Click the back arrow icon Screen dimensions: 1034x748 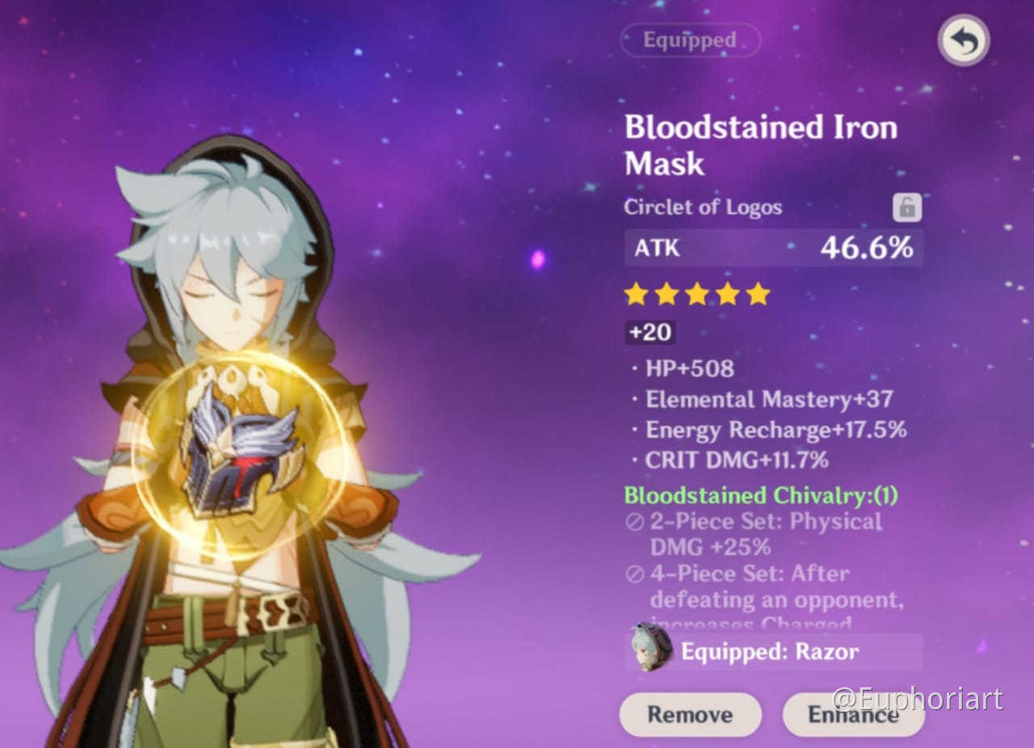pyautogui.click(x=964, y=40)
